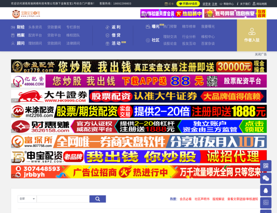This screenshot has width=277, height=213.
Task: Click the 注册 register link
Action: (214, 4)
